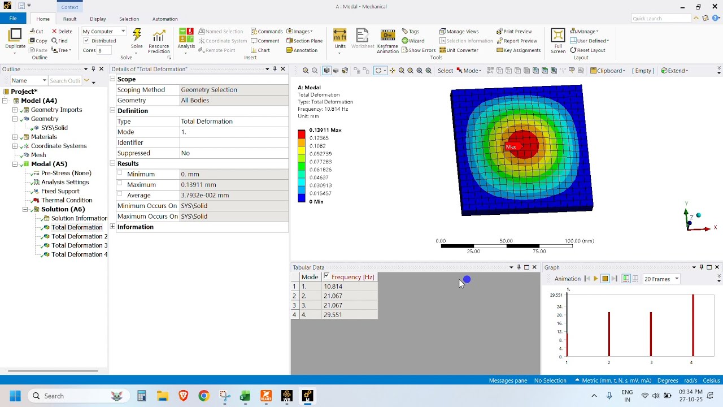The width and height of the screenshot is (723, 407).
Task: Switch to the Selection ribbon tab
Action: (x=129, y=19)
